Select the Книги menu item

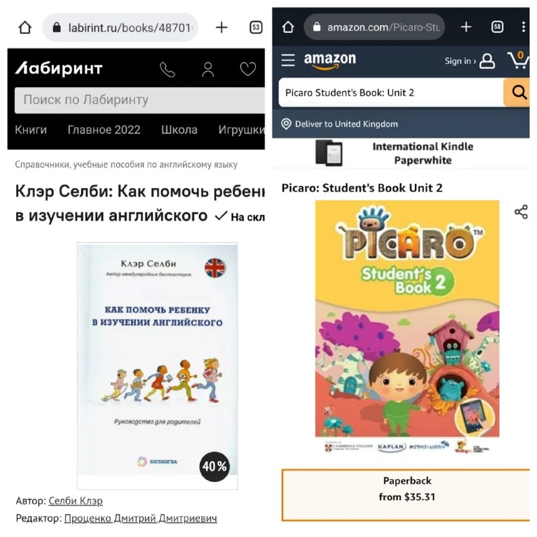[31, 130]
